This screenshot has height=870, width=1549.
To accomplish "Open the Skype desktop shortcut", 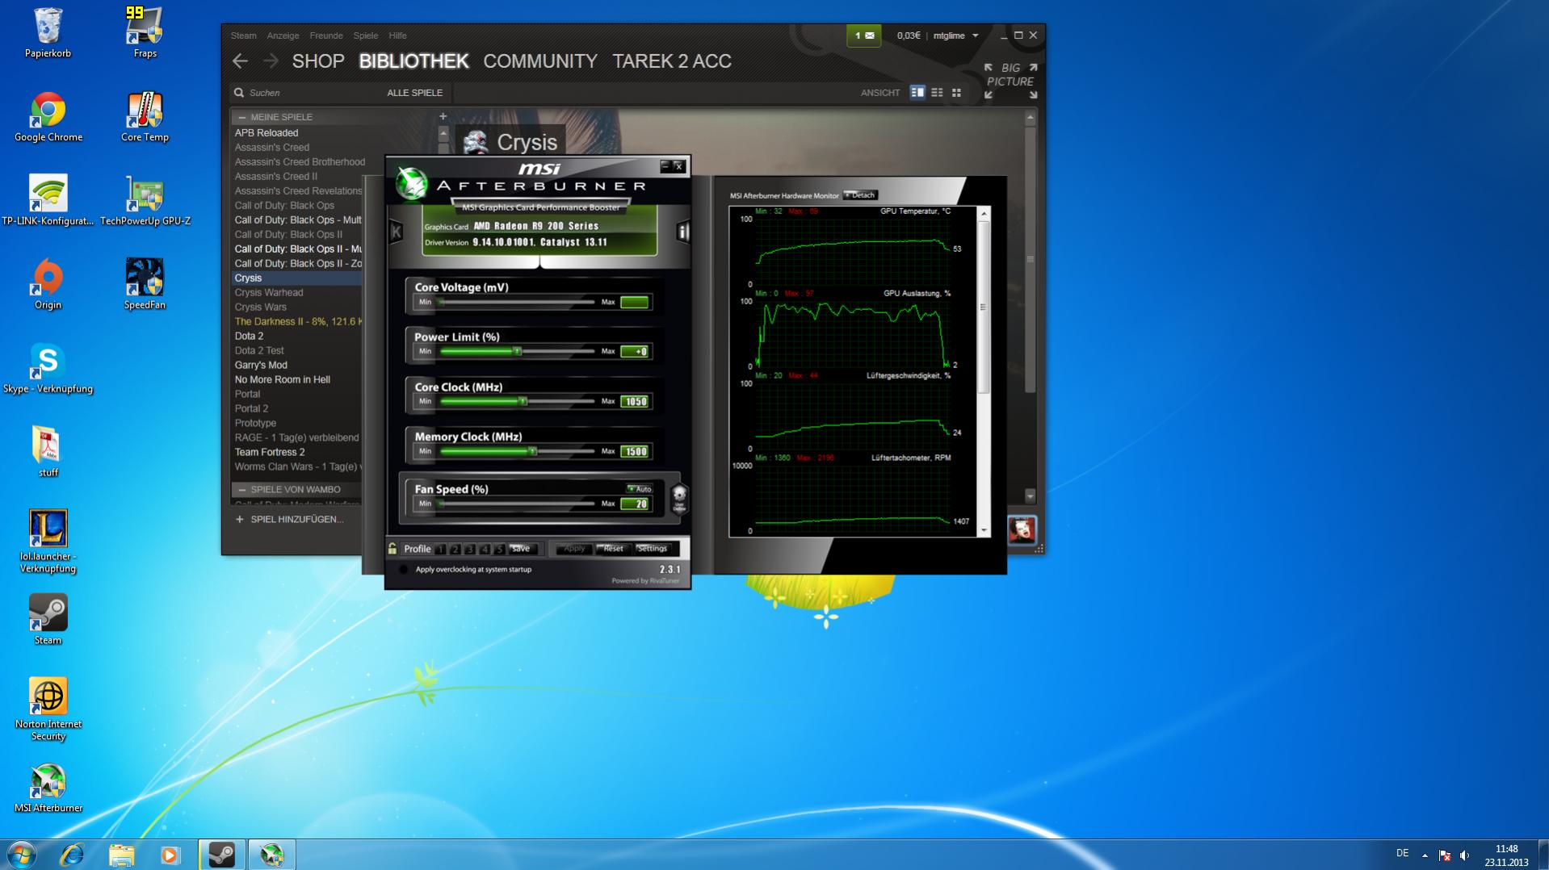I will tap(48, 369).
